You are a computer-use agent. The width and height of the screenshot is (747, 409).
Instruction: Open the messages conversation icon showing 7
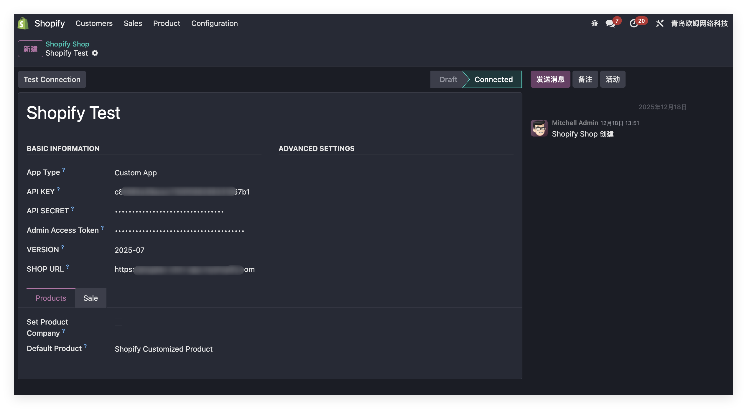610,24
